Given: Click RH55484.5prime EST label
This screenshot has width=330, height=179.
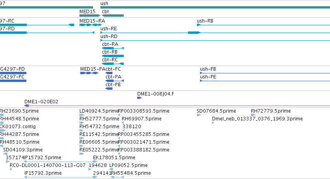Looking at the screenshot, I should tap(131, 173).
